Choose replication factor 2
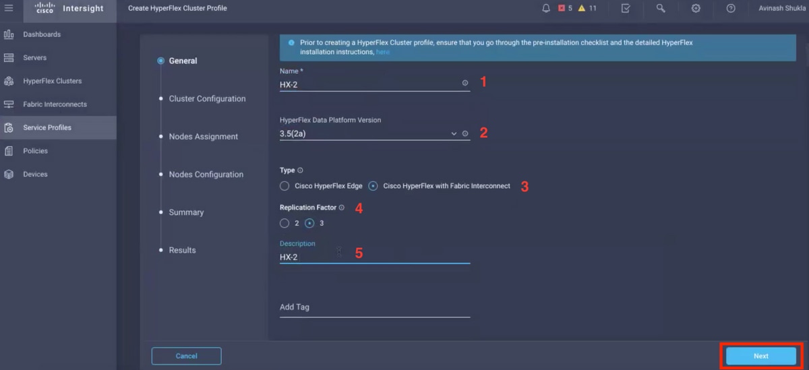The image size is (809, 370). pos(284,223)
